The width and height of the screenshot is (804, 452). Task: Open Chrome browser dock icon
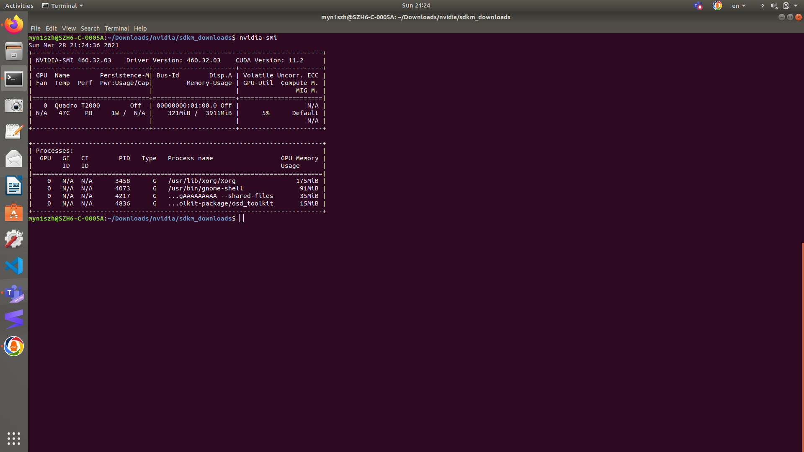point(14,347)
